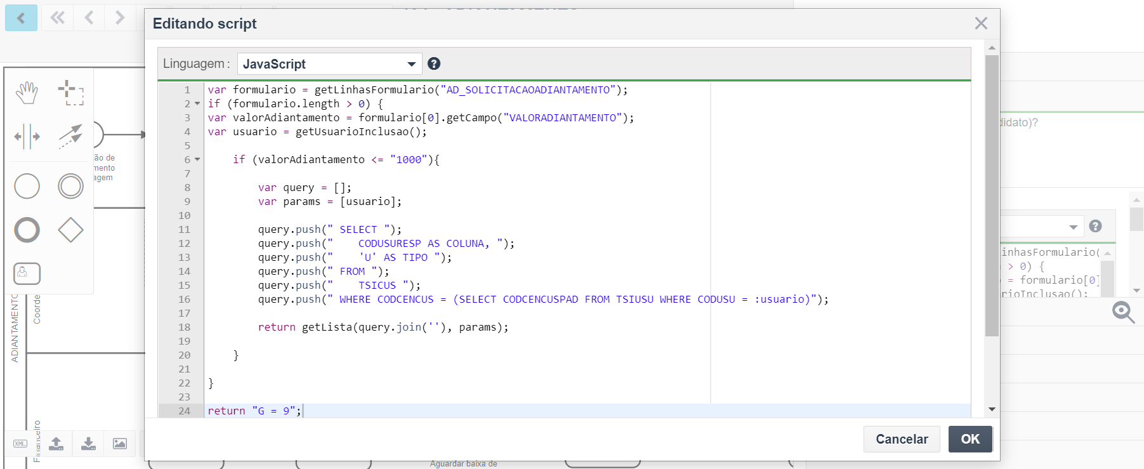Add a gateway diamond shape

[x=70, y=230]
